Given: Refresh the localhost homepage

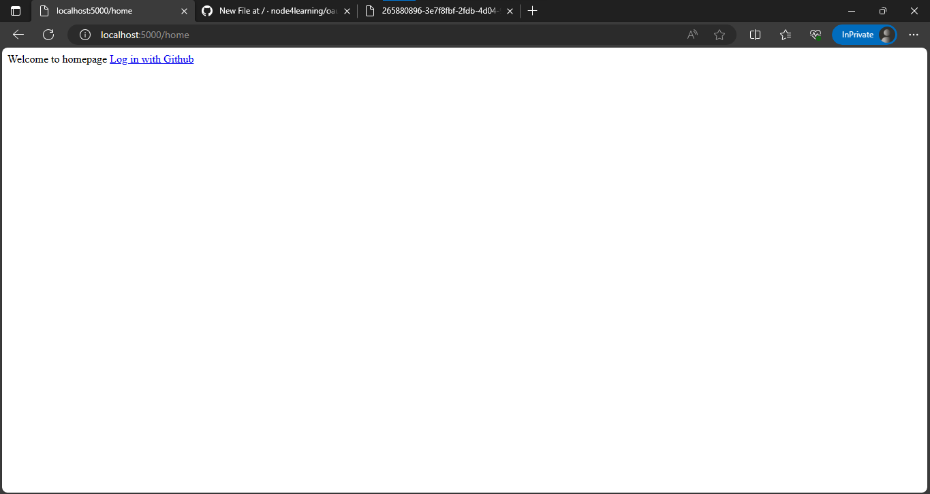Looking at the screenshot, I should point(48,35).
